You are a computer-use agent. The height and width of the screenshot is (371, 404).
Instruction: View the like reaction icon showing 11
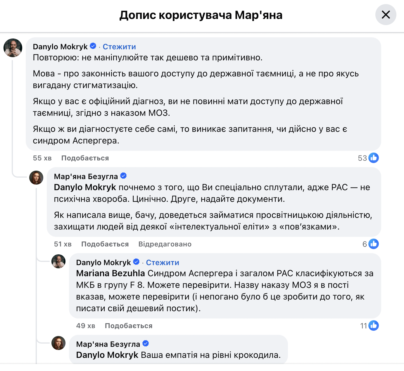(x=373, y=325)
